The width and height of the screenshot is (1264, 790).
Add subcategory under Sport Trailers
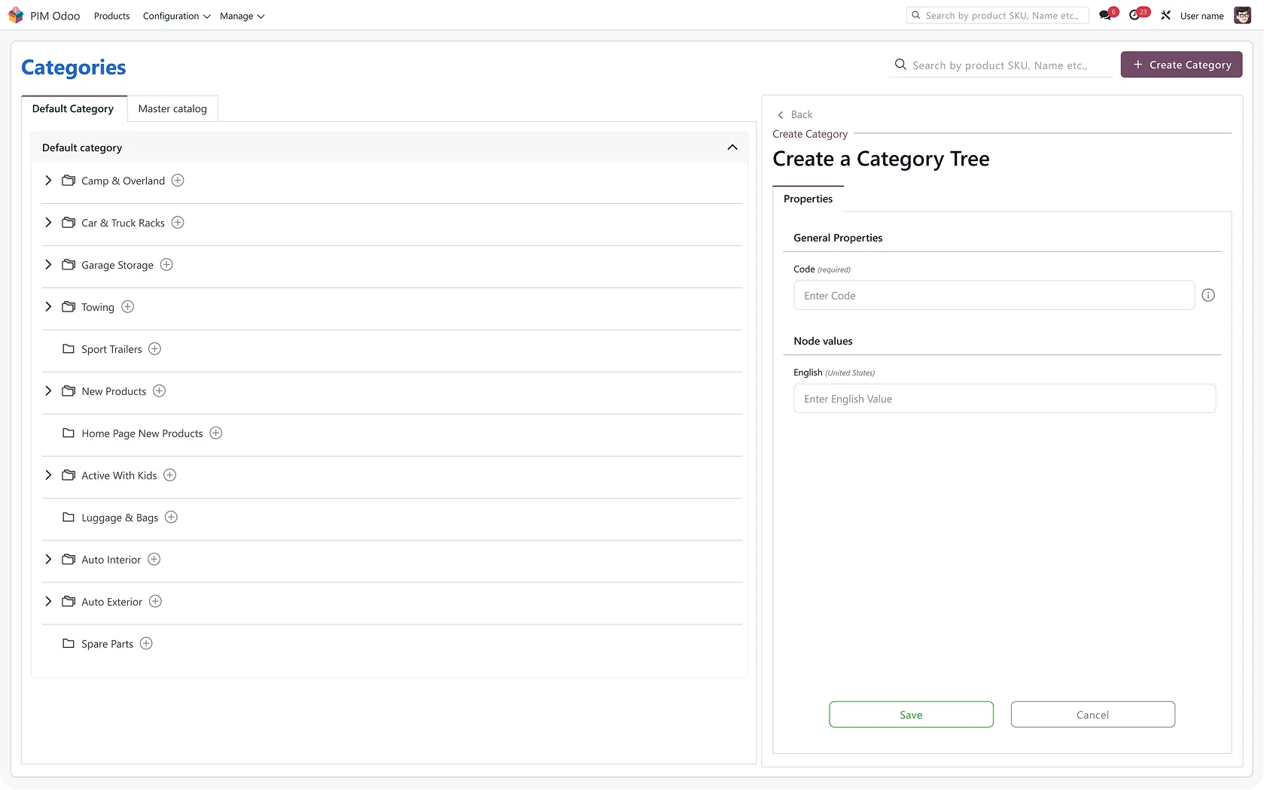[154, 349]
